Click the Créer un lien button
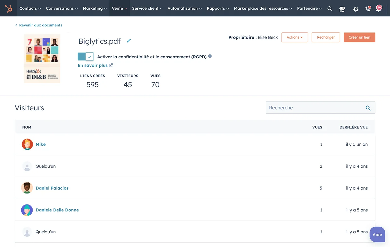This screenshot has height=247, width=390. point(359,37)
